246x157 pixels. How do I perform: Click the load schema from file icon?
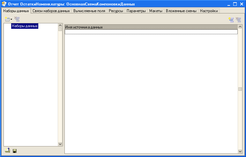pyautogui.click(x=7, y=150)
